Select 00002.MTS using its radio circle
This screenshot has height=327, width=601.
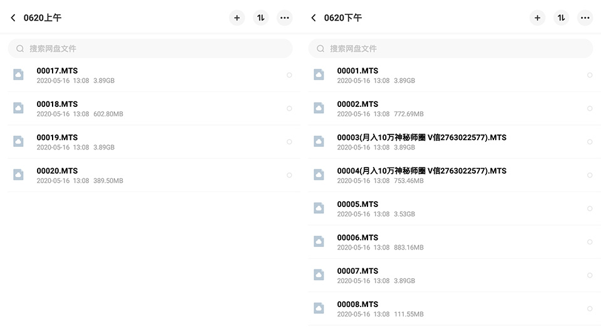590,108
